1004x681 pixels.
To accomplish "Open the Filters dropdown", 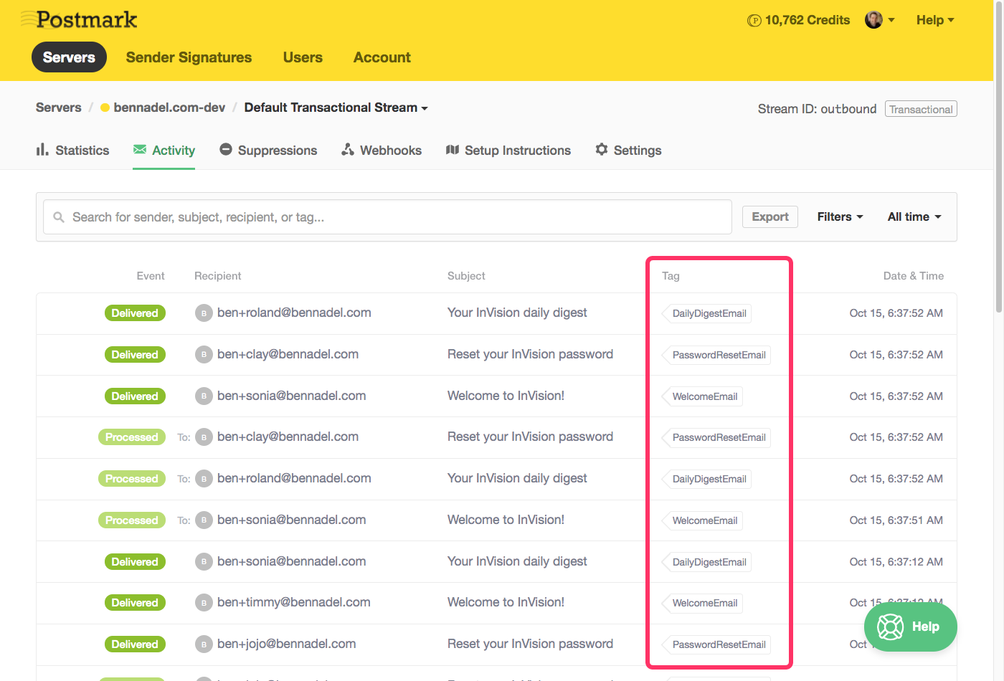I will [840, 216].
